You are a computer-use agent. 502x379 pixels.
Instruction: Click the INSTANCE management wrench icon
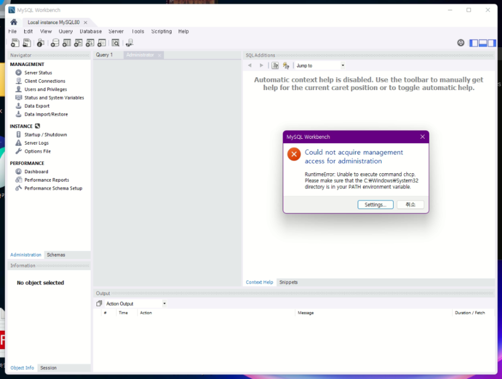coord(38,126)
